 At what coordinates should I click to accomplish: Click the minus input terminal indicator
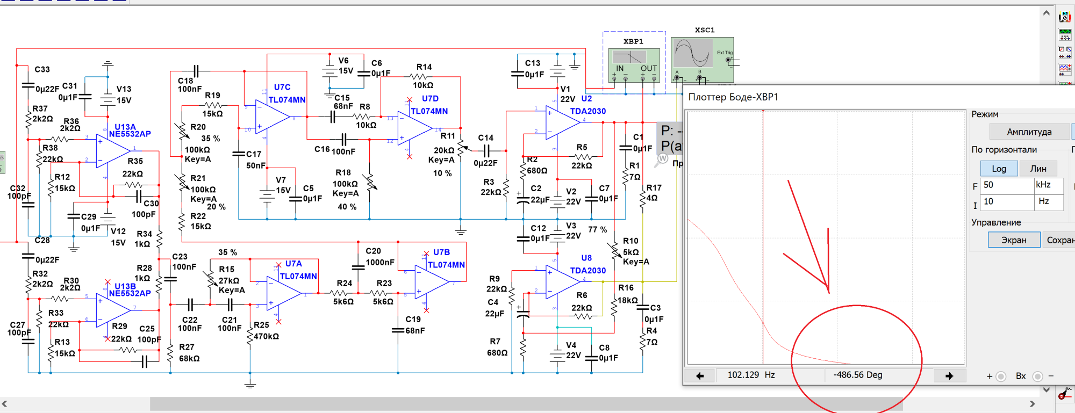pos(1038,376)
